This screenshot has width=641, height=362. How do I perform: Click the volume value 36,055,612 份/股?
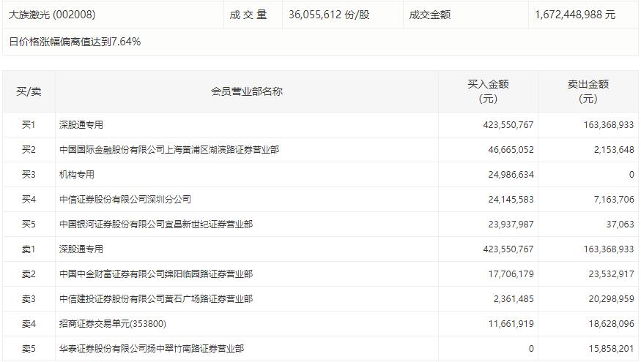click(329, 15)
